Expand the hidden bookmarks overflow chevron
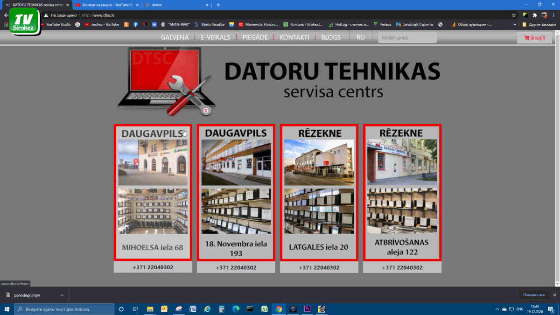The height and width of the screenshot is (315, 560). coord(515,24)
